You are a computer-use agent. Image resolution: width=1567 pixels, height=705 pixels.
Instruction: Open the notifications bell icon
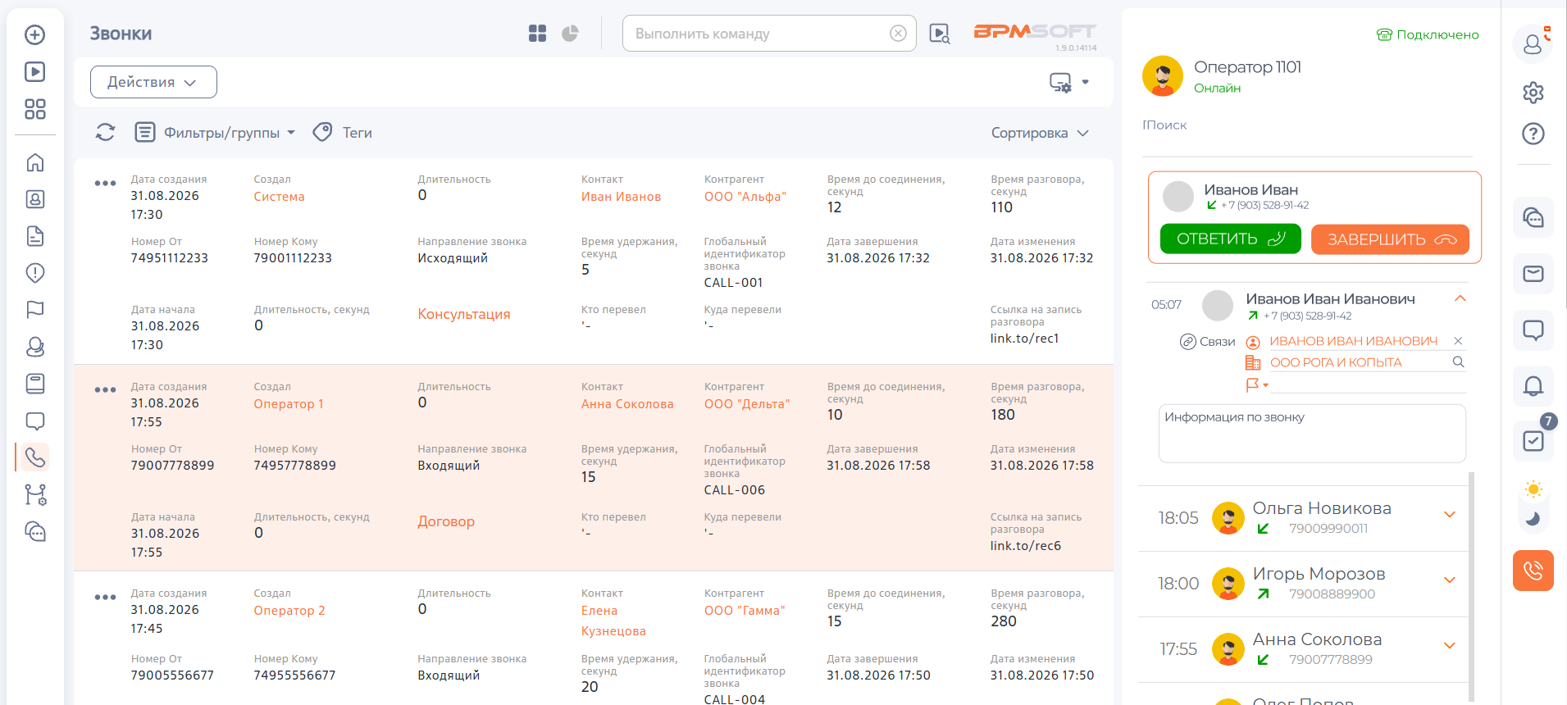click(x=1533, y=385)
